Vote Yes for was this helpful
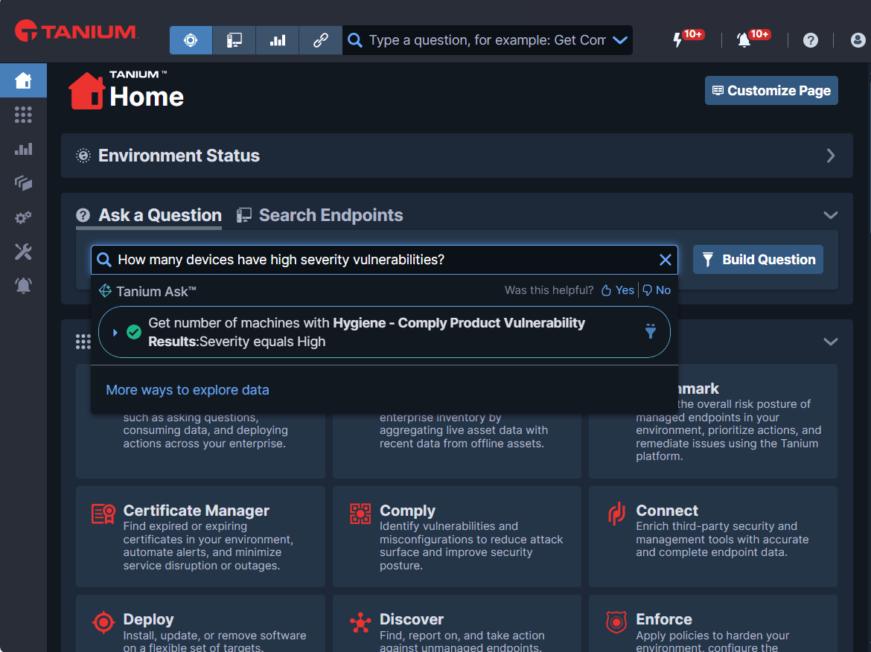The width and height of the screenshot is (871, 652). point(618,290)
